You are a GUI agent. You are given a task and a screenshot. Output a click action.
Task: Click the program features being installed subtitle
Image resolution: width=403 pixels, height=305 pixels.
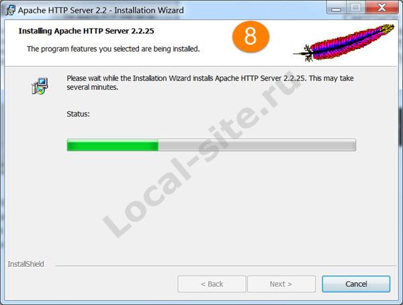click(x=114, y=49)
